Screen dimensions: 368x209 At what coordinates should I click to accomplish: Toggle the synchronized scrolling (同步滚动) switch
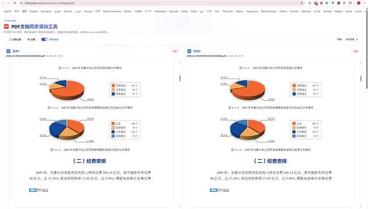pyautogui.click(x=45, y=39)
